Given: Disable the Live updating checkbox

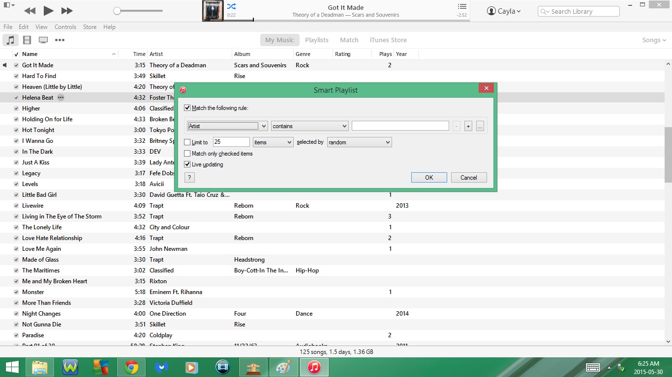Looking at the screenshot, I should (x=187, y=164).
